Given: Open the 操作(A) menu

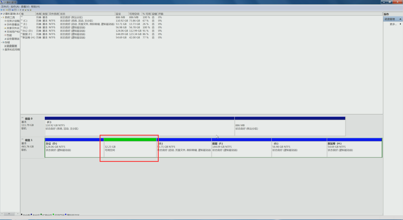Looking at the screenshot, I should pos(15,6).
